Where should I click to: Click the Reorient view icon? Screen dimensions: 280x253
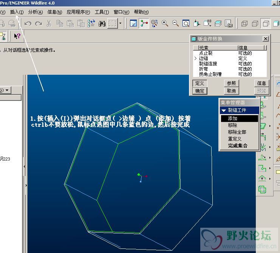[196, 23]
